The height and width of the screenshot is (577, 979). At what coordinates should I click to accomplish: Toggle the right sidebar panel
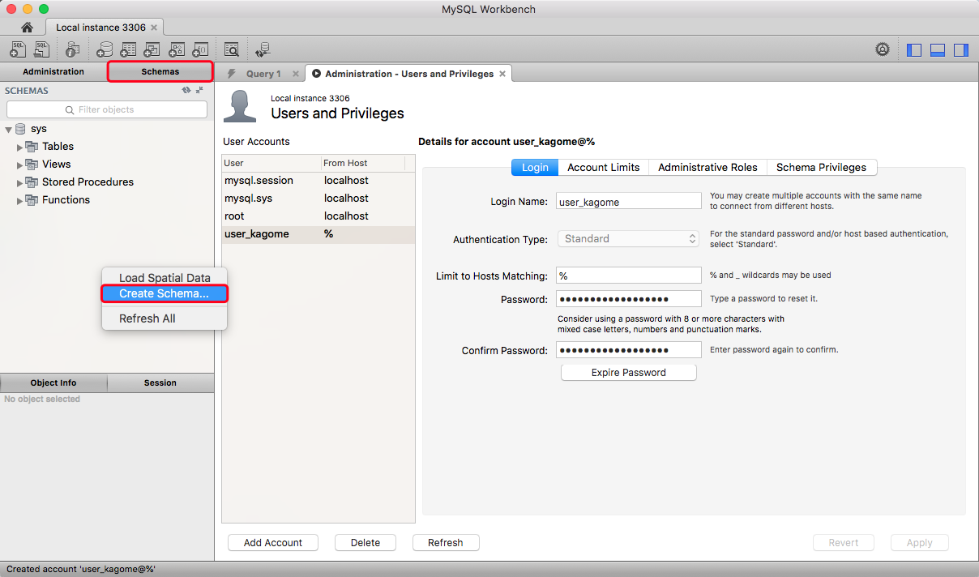tap(961, 49)
